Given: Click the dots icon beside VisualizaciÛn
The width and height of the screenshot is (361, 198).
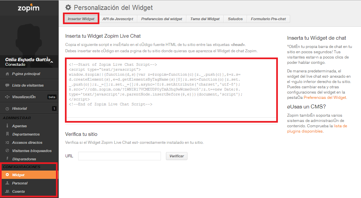Looking at the screenshot, I should [x=7, y=97].
